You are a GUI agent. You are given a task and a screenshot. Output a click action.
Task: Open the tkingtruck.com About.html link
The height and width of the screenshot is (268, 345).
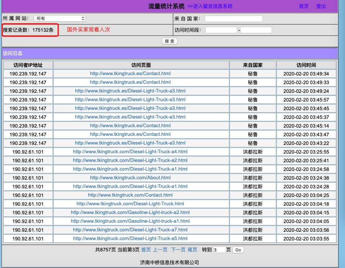[130, 178]
